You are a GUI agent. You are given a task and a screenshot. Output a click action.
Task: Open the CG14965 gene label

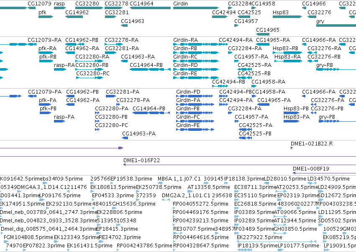[x=268, y=30]
